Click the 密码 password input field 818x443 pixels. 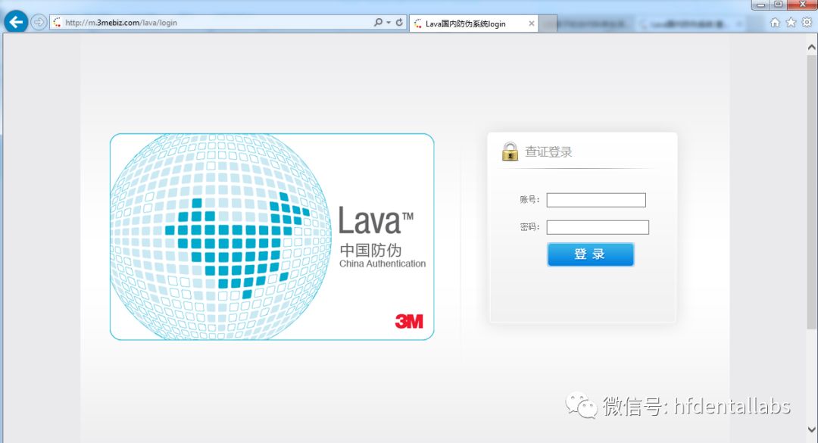click(x=598, y=227)
